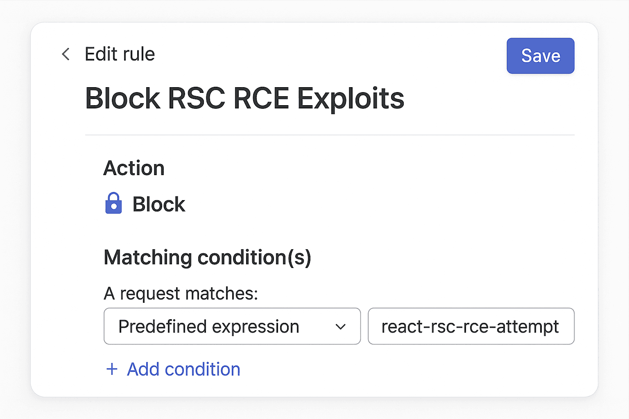The height and width of the screenshot is (419, 629).
Task: Click the Add condition link
Action: click(183, 369)
